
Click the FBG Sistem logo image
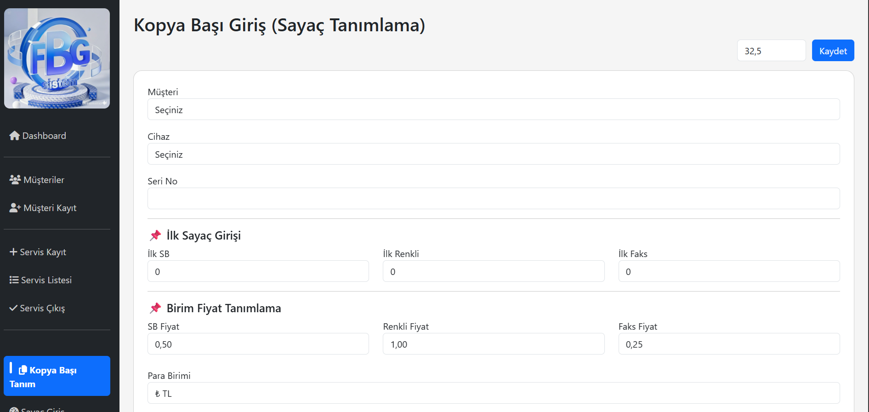[57, 58]
